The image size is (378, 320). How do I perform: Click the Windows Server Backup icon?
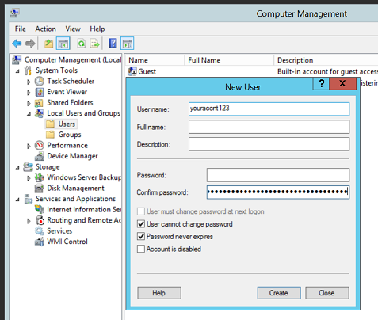tap(40, 177)
